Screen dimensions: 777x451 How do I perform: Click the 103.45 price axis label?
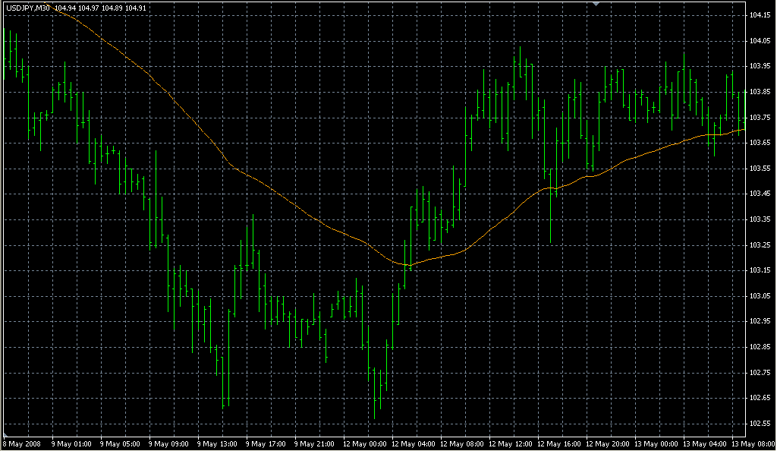click(760, 194)
